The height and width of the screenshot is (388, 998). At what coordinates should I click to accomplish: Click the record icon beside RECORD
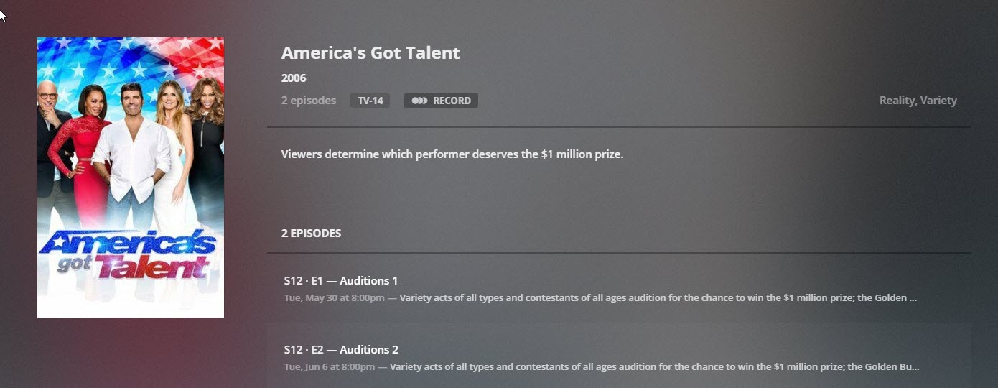tap(419, 101)
